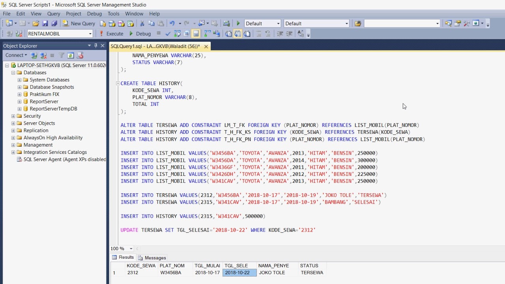
Task: Toggle auto-hide pin of Object Explorer
Action: click(x=95, y=46)
